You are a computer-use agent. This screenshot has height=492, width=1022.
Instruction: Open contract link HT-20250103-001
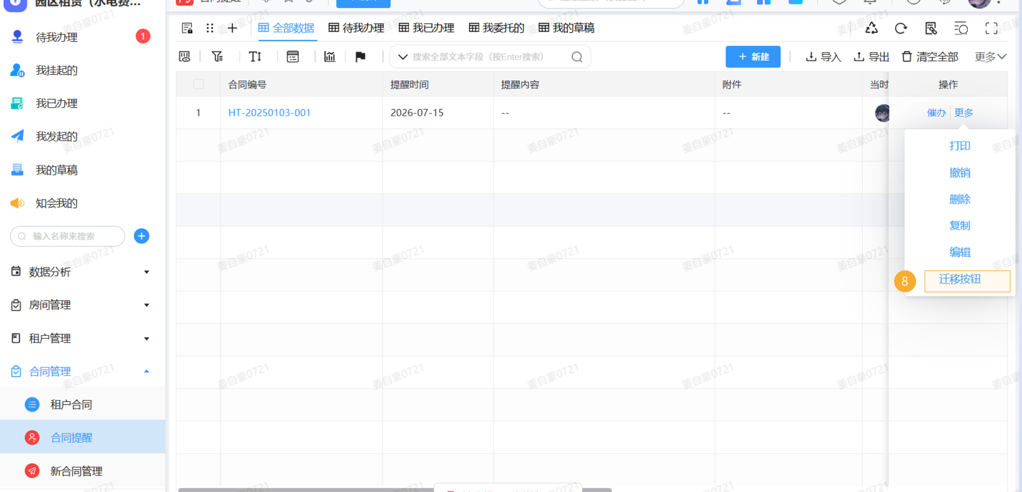pyautogui.click(x=269, y=113)
